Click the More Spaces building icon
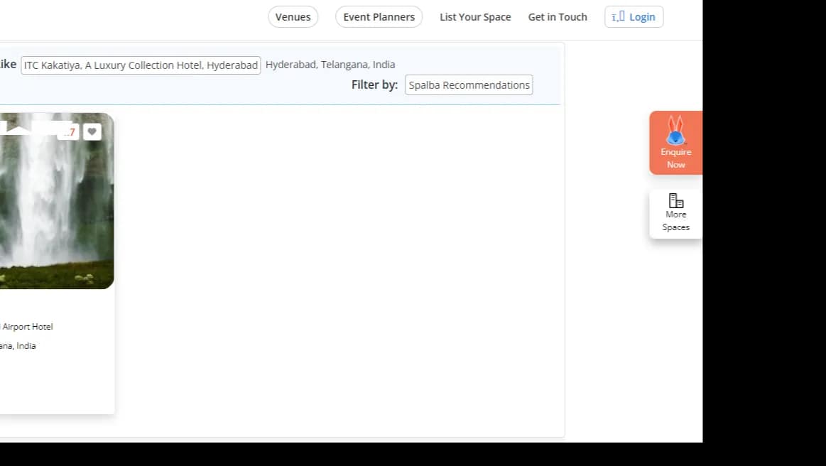The image size is (826, 466). click(x=676, y=200)
